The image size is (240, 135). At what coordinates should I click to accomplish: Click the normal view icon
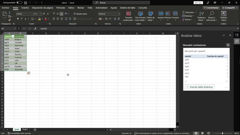pos(196,133)
